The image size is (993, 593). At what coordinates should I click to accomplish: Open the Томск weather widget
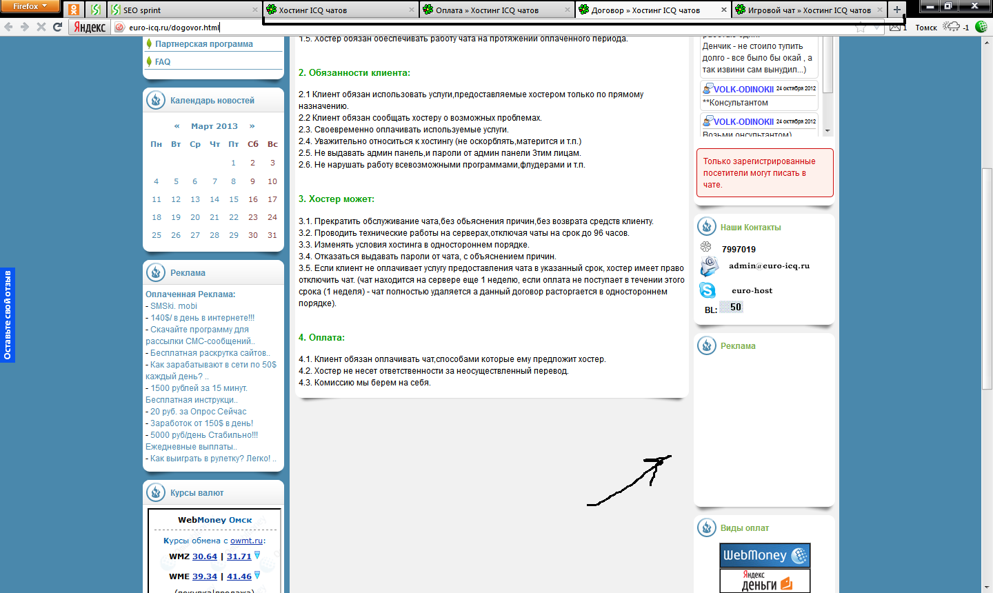(x=942, y=27)
